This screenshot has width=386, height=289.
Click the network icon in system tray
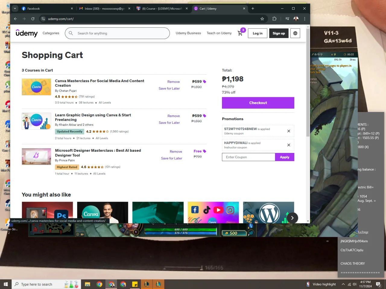click(x=349, y=284)
